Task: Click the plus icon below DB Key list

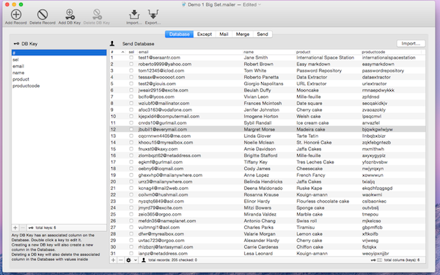Action: [x=15, y=228]
